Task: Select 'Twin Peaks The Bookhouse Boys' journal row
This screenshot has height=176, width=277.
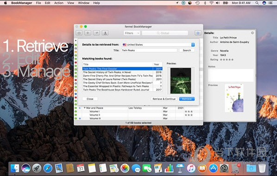Action: [122, 90]
